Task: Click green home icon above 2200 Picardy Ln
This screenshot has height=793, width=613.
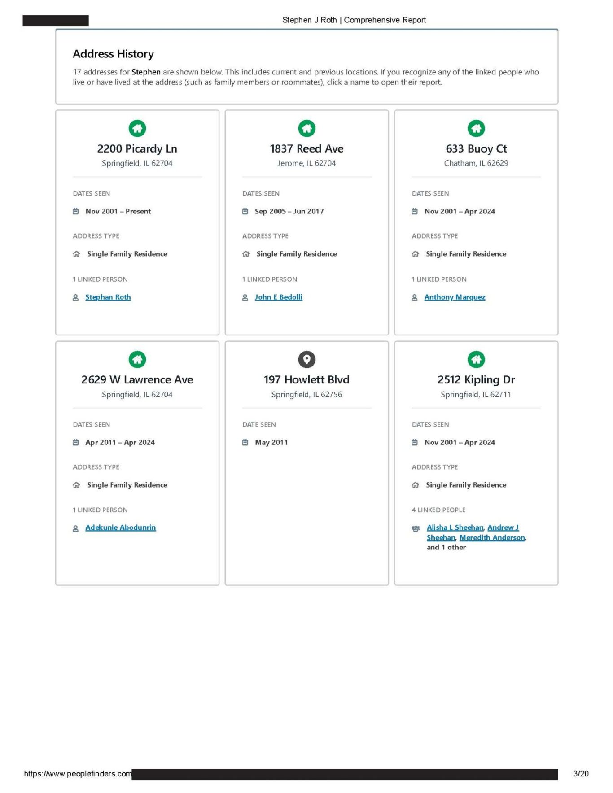Action: click(137, 129)
